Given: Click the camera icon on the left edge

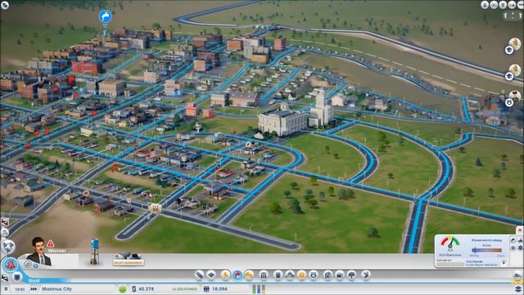Looking at the screenshot, I should tap(5, 222).
